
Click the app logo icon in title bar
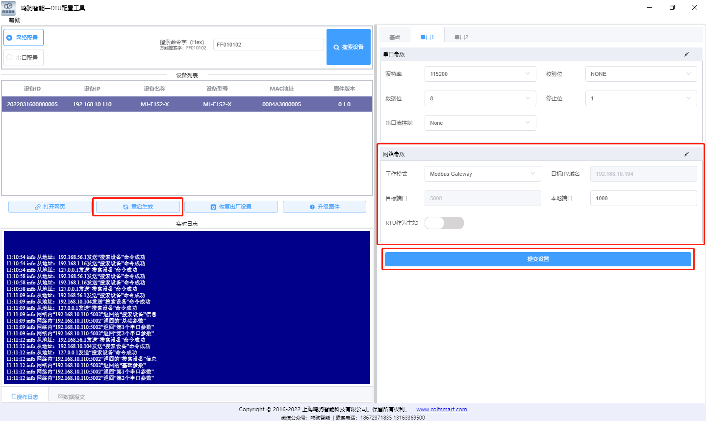click(x=8, y=8)
